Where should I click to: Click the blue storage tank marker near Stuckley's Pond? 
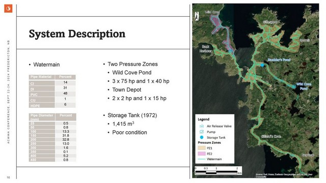[262, 65]
